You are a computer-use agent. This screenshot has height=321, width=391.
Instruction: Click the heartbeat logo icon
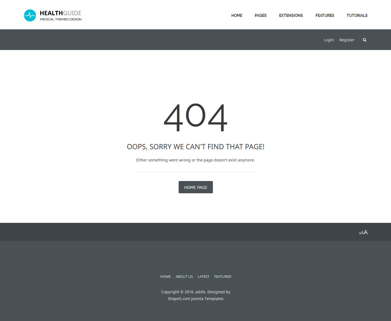30,15
